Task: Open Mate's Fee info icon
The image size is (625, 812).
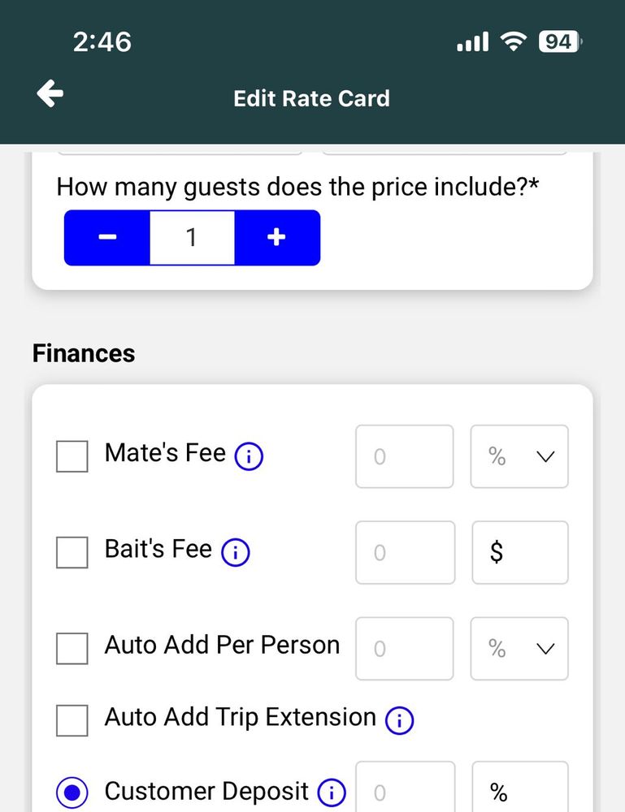Action: [x=249, y=458]
